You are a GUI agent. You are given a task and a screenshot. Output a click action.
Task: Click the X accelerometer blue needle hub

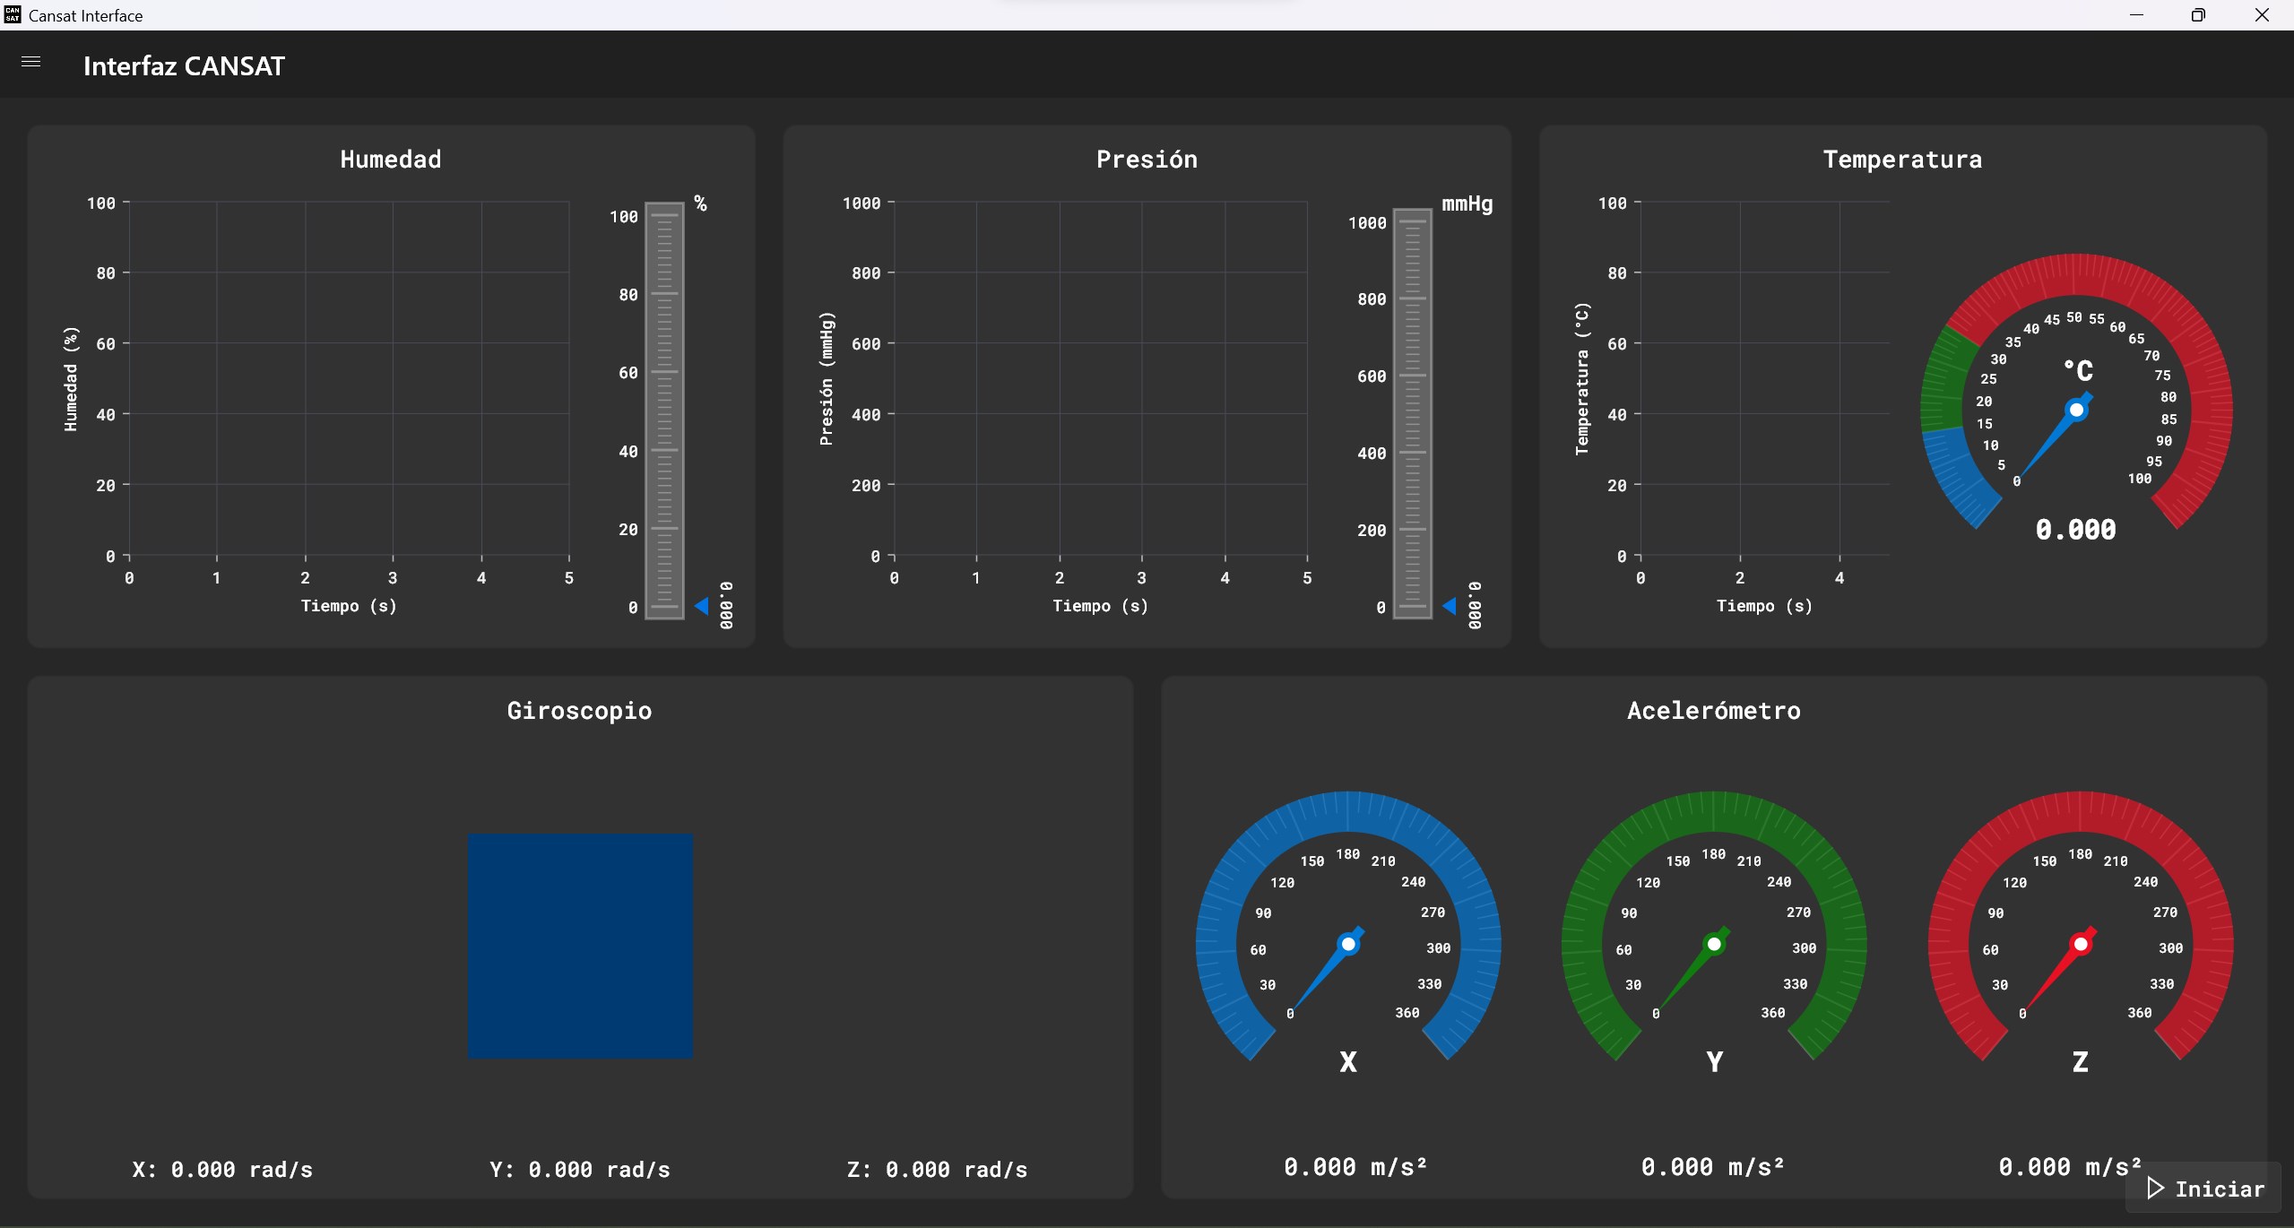point(1347,944)
